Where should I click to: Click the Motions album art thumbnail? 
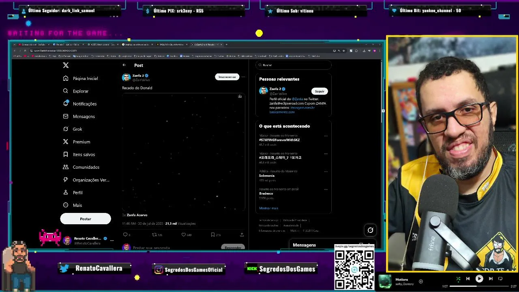pyautogui.click(x=385, y=281)
